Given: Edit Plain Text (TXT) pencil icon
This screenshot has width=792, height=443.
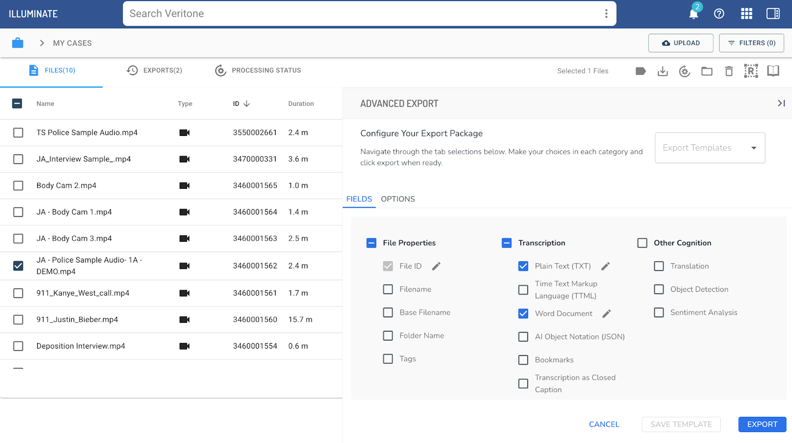Looking at the screenshot, I should (605, 266).
